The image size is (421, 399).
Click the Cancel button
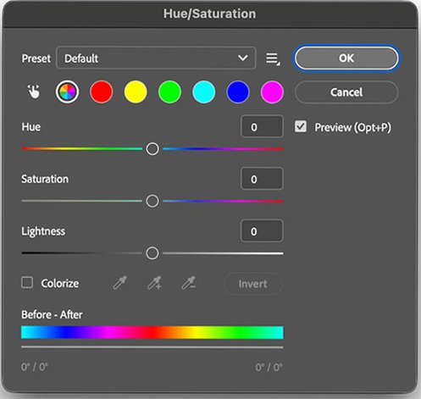coord(346,92)
